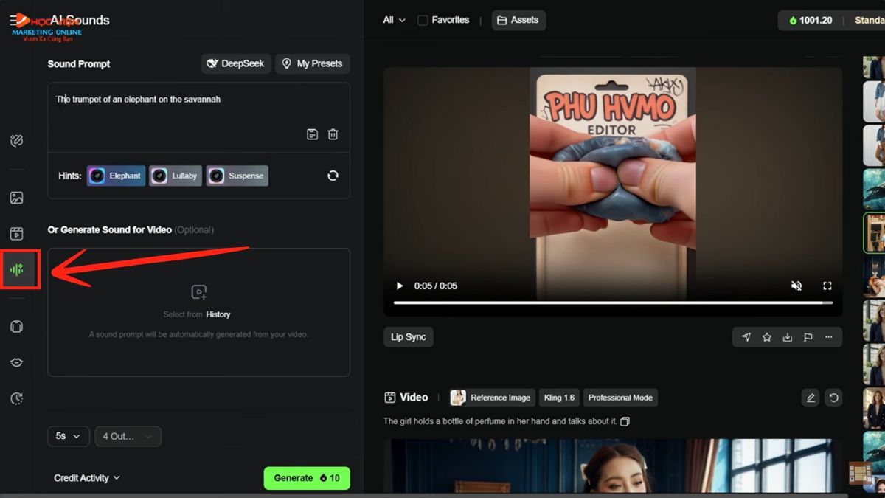Select the green-bordered thumbnail in right strip

[x=875, y=233]
